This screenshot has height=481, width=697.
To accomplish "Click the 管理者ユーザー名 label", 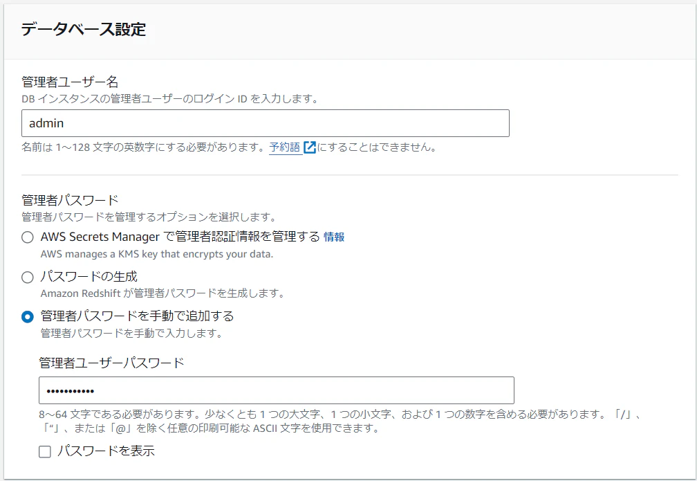I will pyautogui.click(x=70, y=82).
